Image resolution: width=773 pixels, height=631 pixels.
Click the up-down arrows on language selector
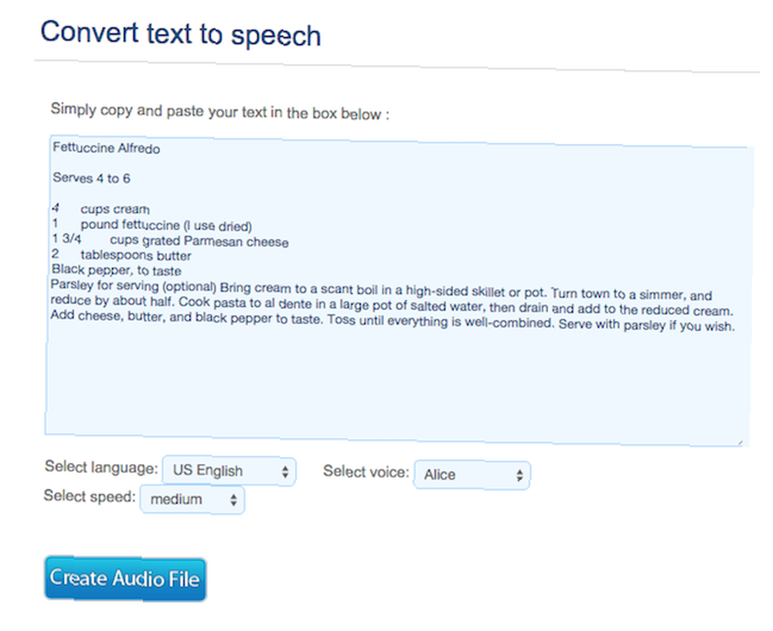click(x=285, y=472)
